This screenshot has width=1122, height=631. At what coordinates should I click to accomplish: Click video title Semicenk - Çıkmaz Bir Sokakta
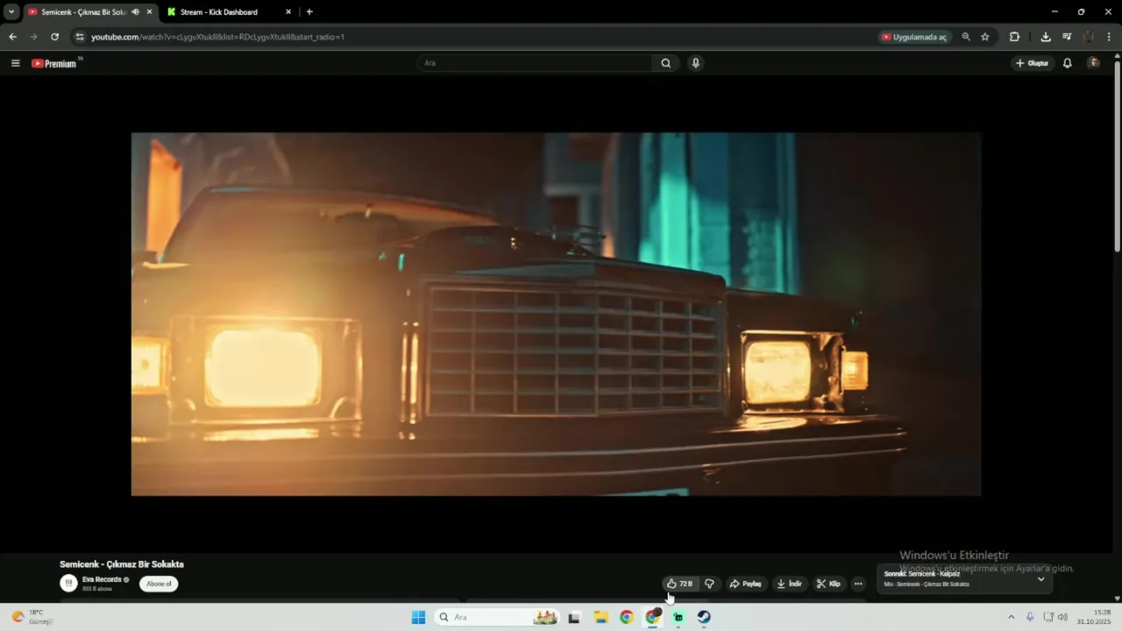pos(122,564)
